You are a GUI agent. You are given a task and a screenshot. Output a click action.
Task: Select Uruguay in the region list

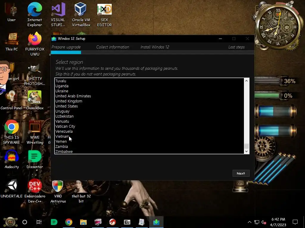pos(149,111)
